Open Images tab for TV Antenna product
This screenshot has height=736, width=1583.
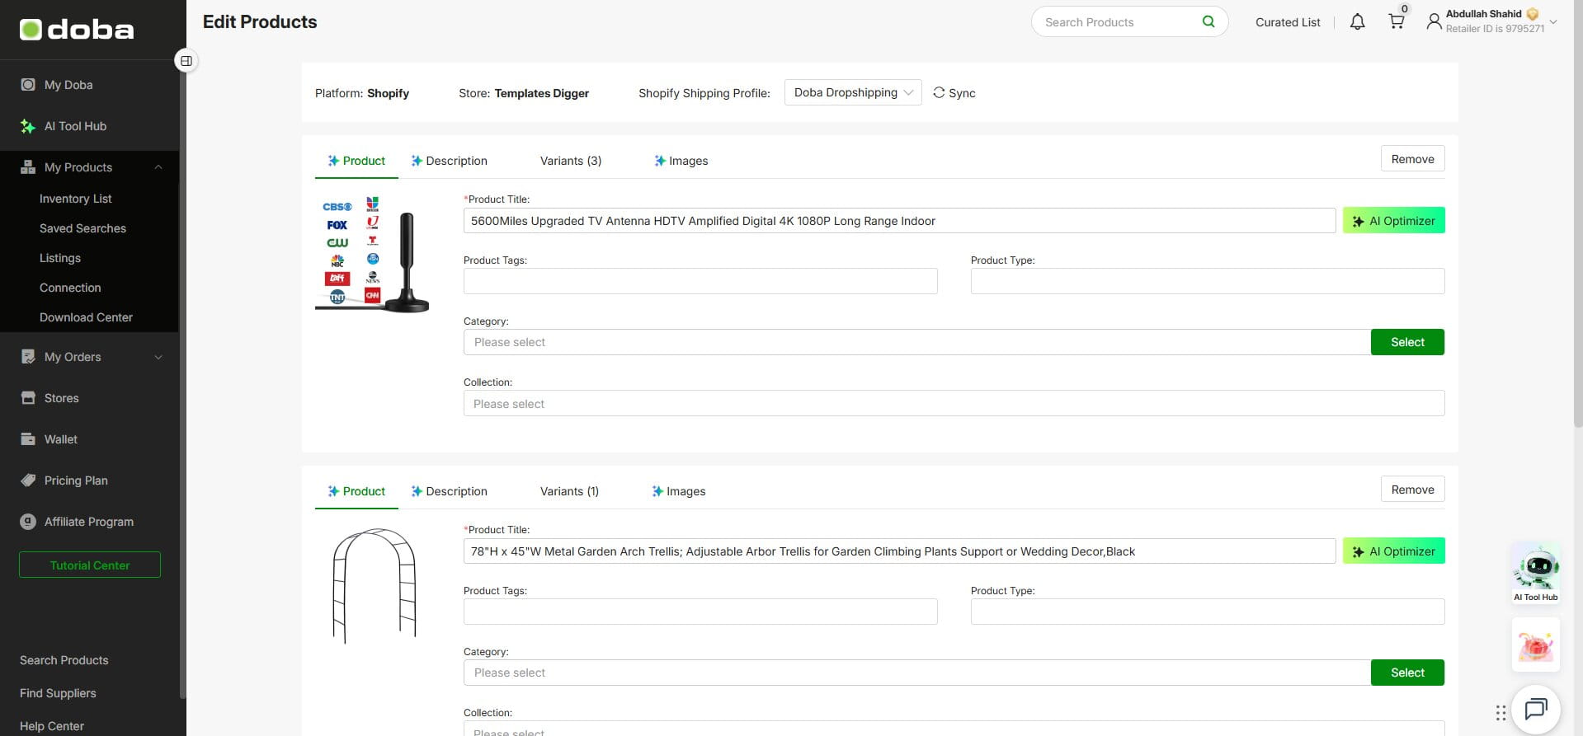pos(681,161)
